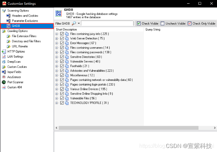Expand Files containing juicy info group
Screen dimensions: 217x152
(57, 34)
